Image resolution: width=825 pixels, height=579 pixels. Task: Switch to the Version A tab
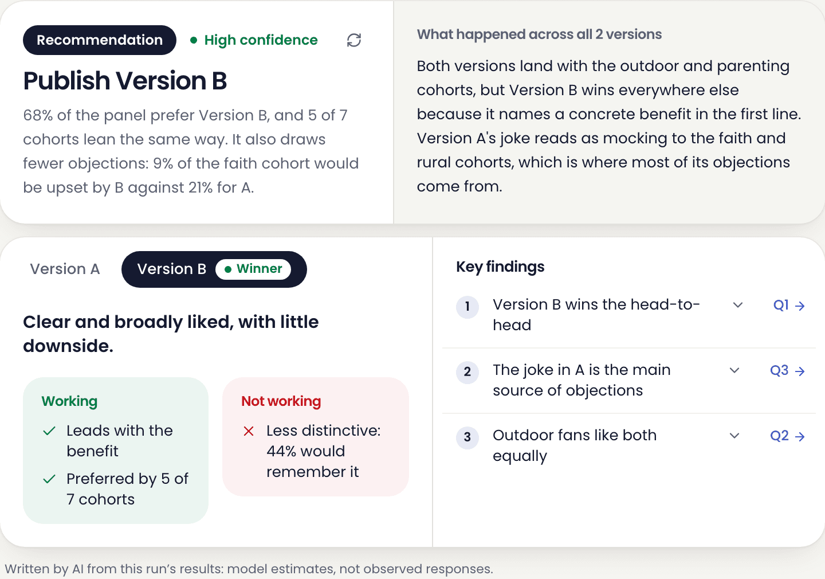(x=65, y=269)
